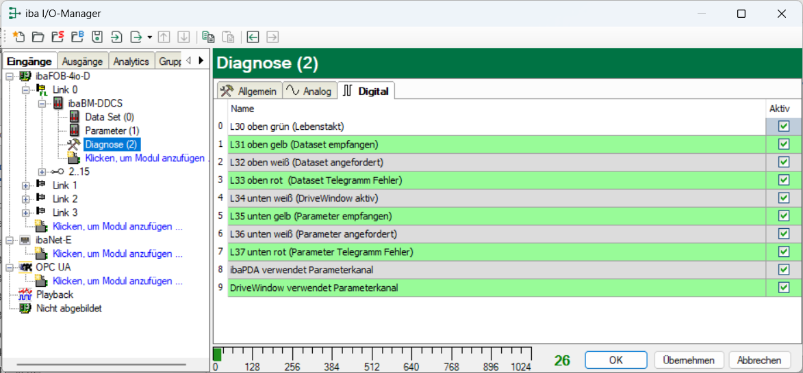Open the export dropdown arrow in toolbar
The width and height of the screenshot is (803, 373).
coord(149,38)
